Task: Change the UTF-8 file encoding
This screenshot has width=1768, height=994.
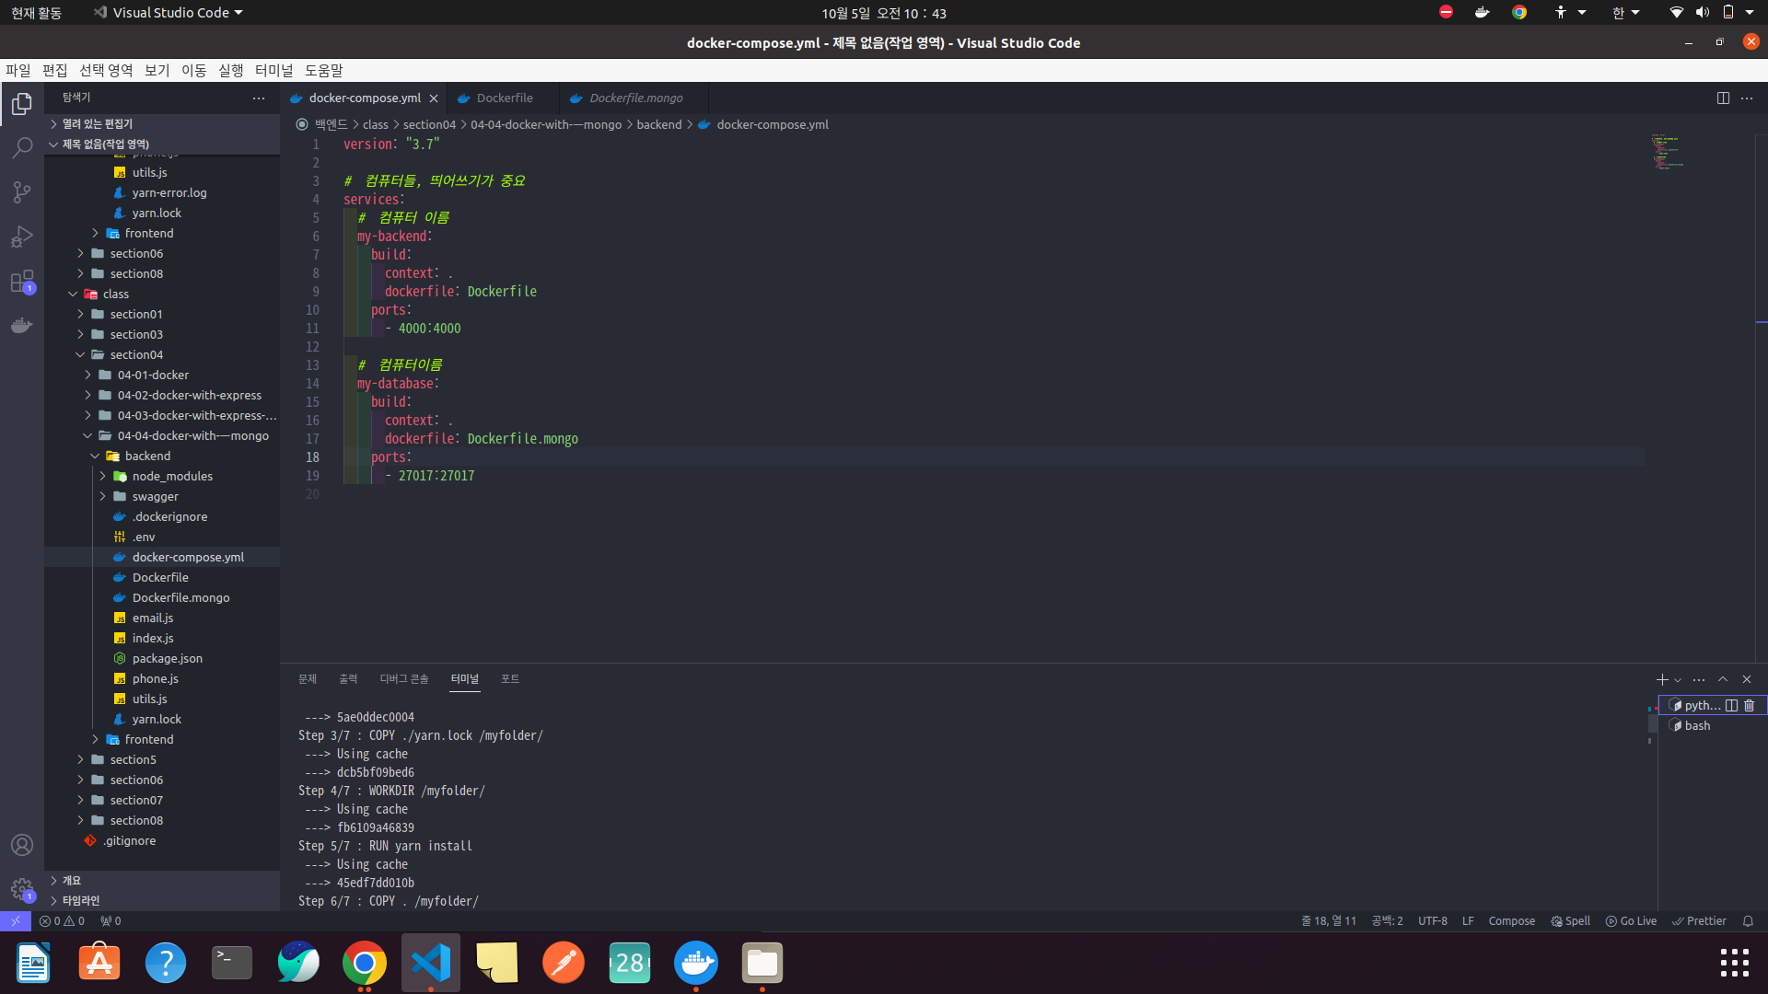Action: 1433,921
